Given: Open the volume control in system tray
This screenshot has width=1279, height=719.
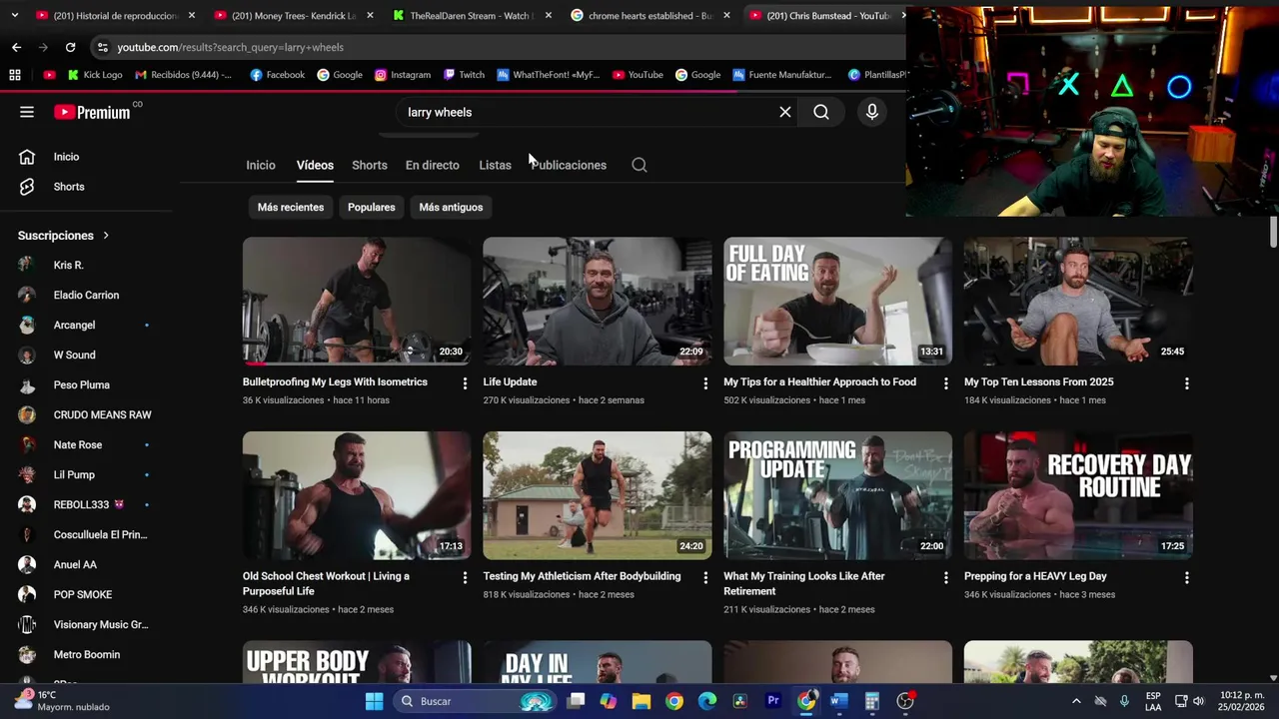Looking at the screenshot, I should (x=1198, y=701).
